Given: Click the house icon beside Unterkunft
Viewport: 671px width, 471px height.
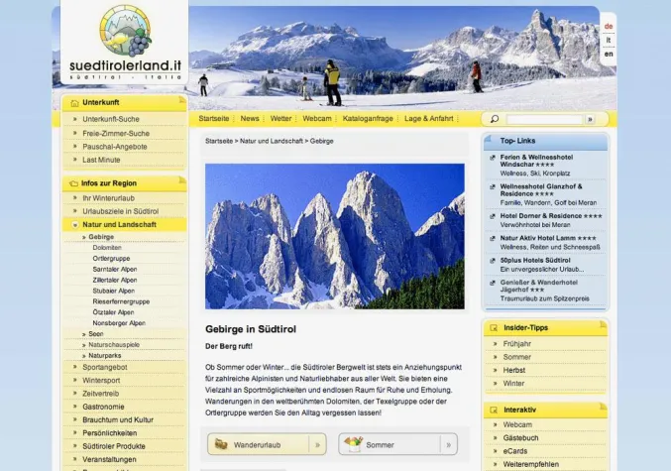Looking at the screenshot, I should [x=73, y=102].
